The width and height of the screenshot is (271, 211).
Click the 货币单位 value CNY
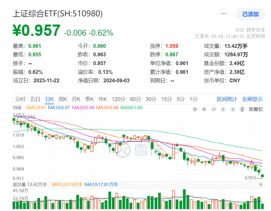point(235,81)
